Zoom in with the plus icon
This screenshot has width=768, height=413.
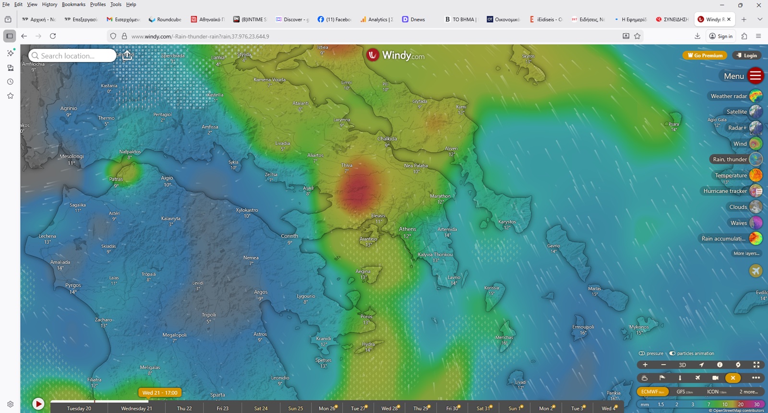645,365
